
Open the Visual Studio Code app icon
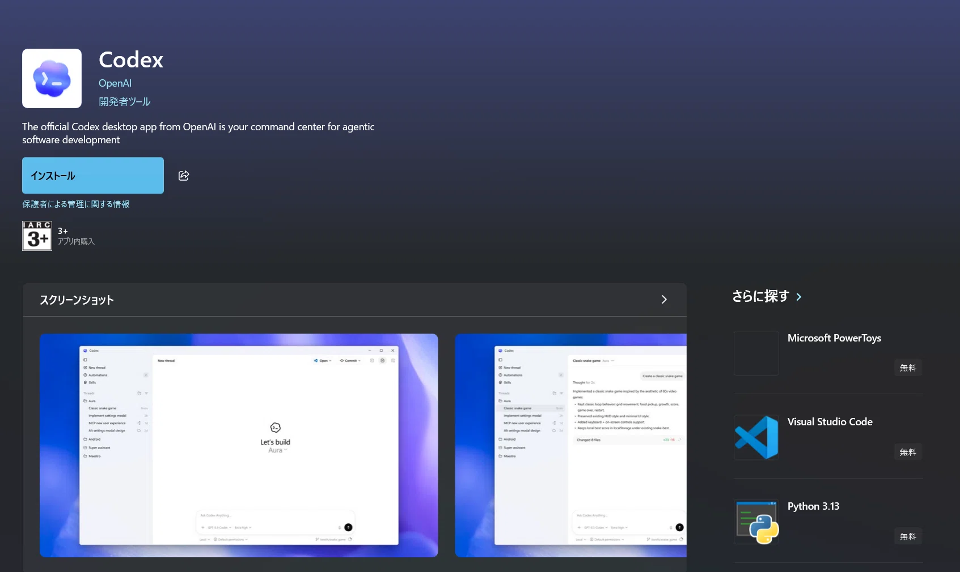click(756, 437)
